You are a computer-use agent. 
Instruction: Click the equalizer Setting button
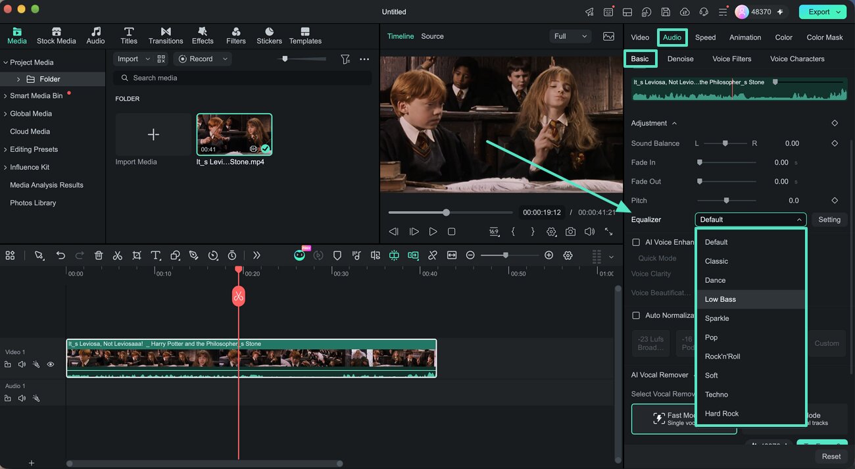pos(829,220)
